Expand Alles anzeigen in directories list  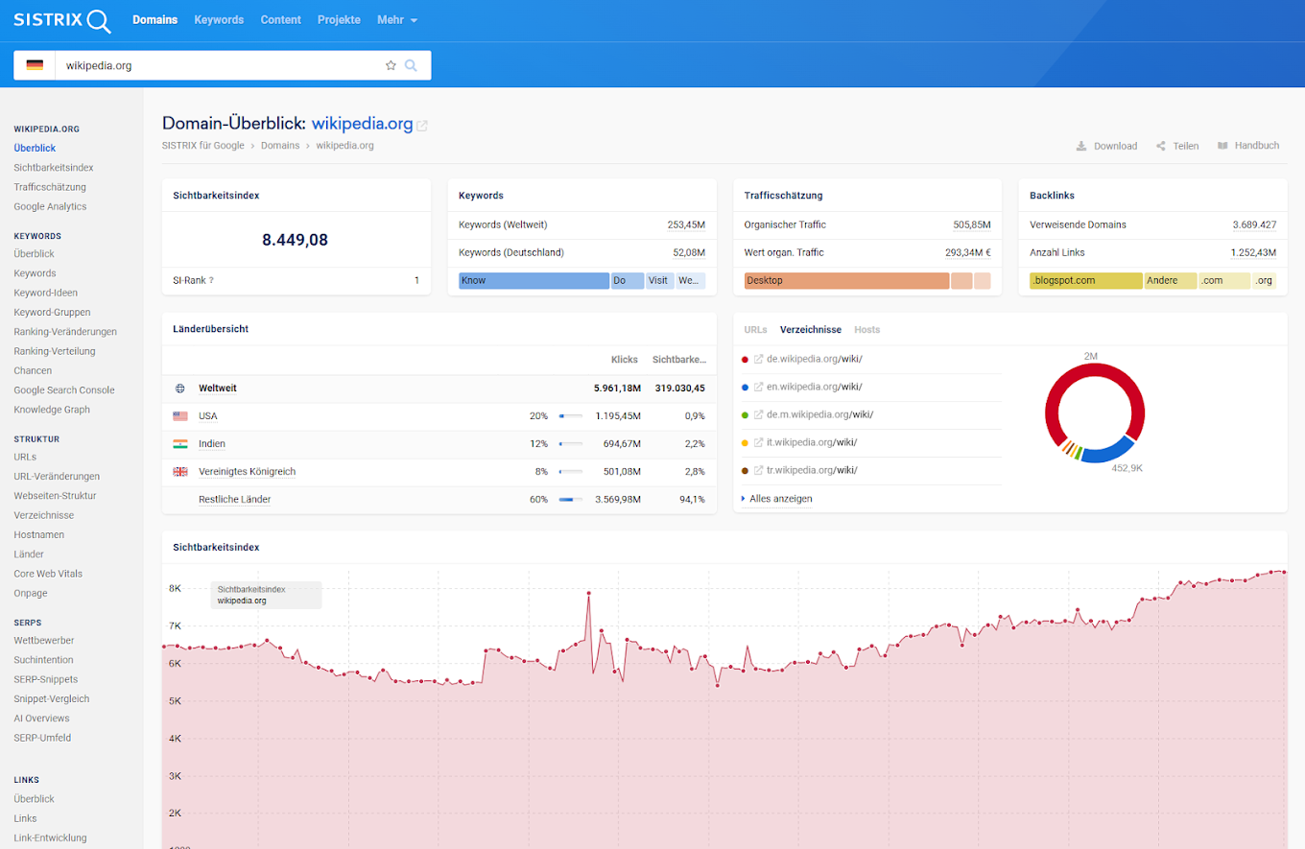pyautogui.click(x=780, y=499)
